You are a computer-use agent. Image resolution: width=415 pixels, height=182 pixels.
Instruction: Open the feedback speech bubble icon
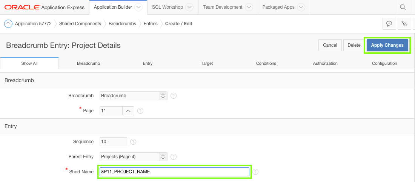389,23
